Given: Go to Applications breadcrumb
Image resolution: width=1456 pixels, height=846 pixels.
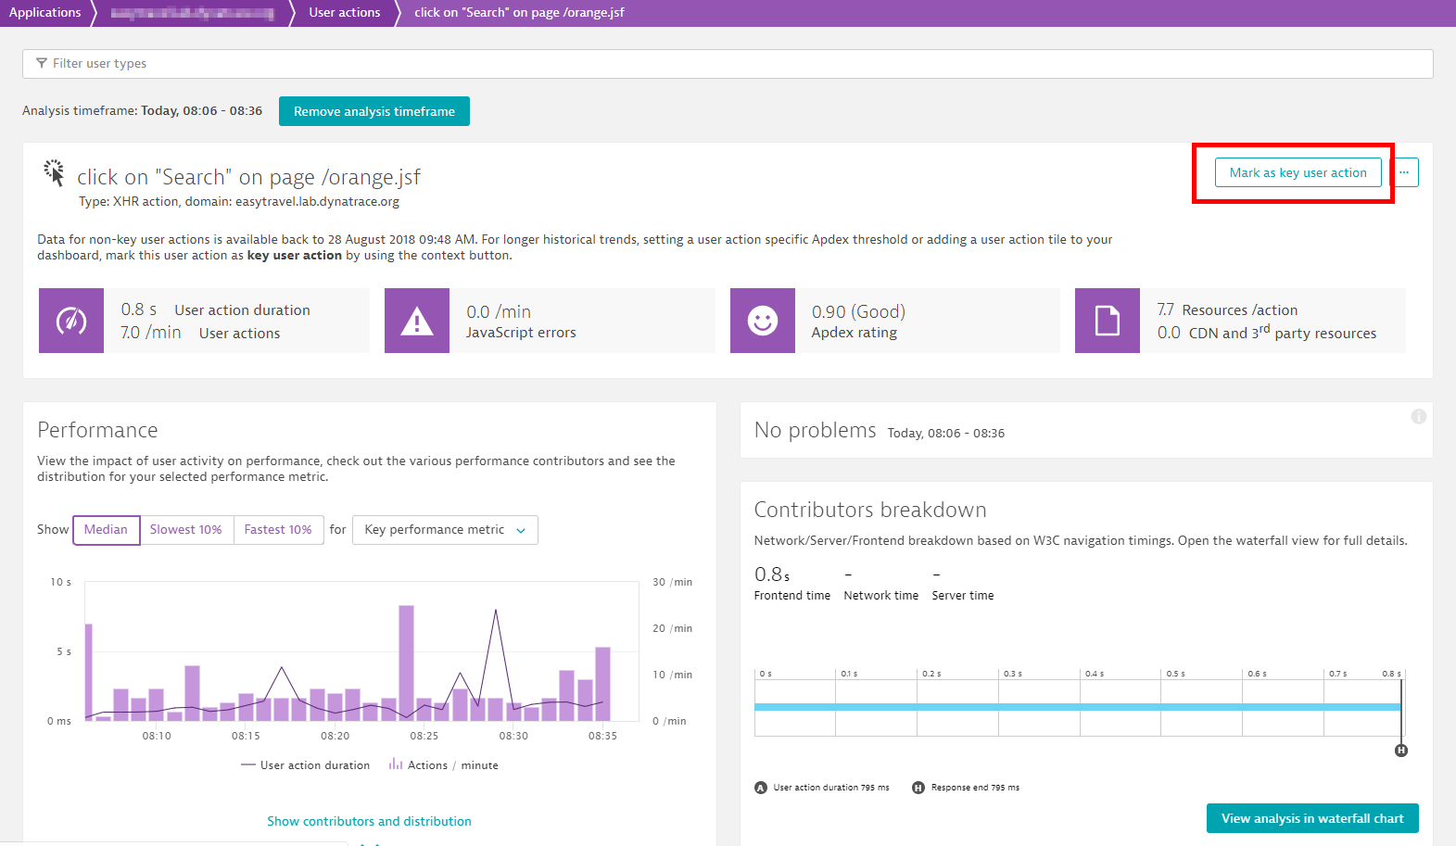Looking at the screenshot, I should [x=44, y=13].
